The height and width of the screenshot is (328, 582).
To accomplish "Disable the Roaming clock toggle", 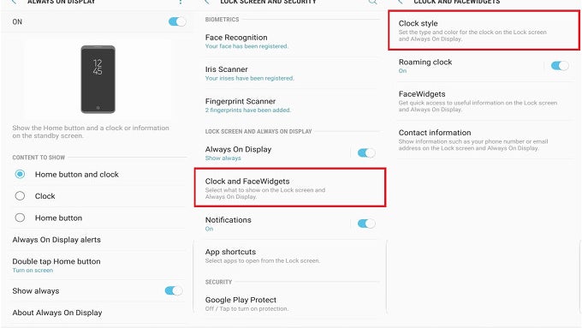I will pyautogui.click(x=560, y=66).
